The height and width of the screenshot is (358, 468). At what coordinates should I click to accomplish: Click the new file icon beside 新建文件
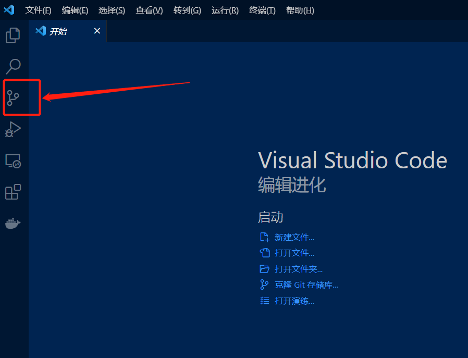coord(264,237)
